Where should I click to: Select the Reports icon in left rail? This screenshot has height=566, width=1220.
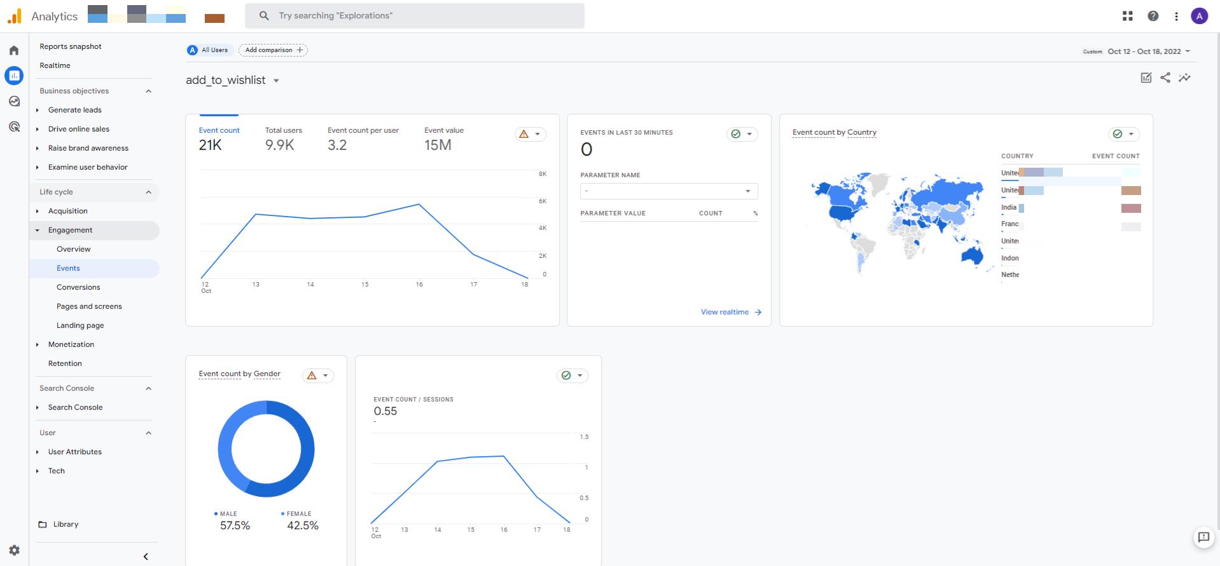(x=14, y=76)
